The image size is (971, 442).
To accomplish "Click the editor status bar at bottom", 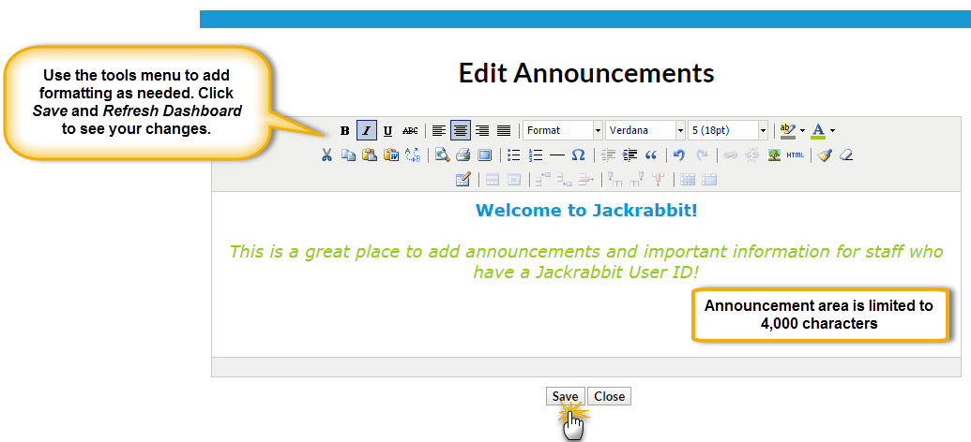I will pyautogui.click(x=585, y=366).
